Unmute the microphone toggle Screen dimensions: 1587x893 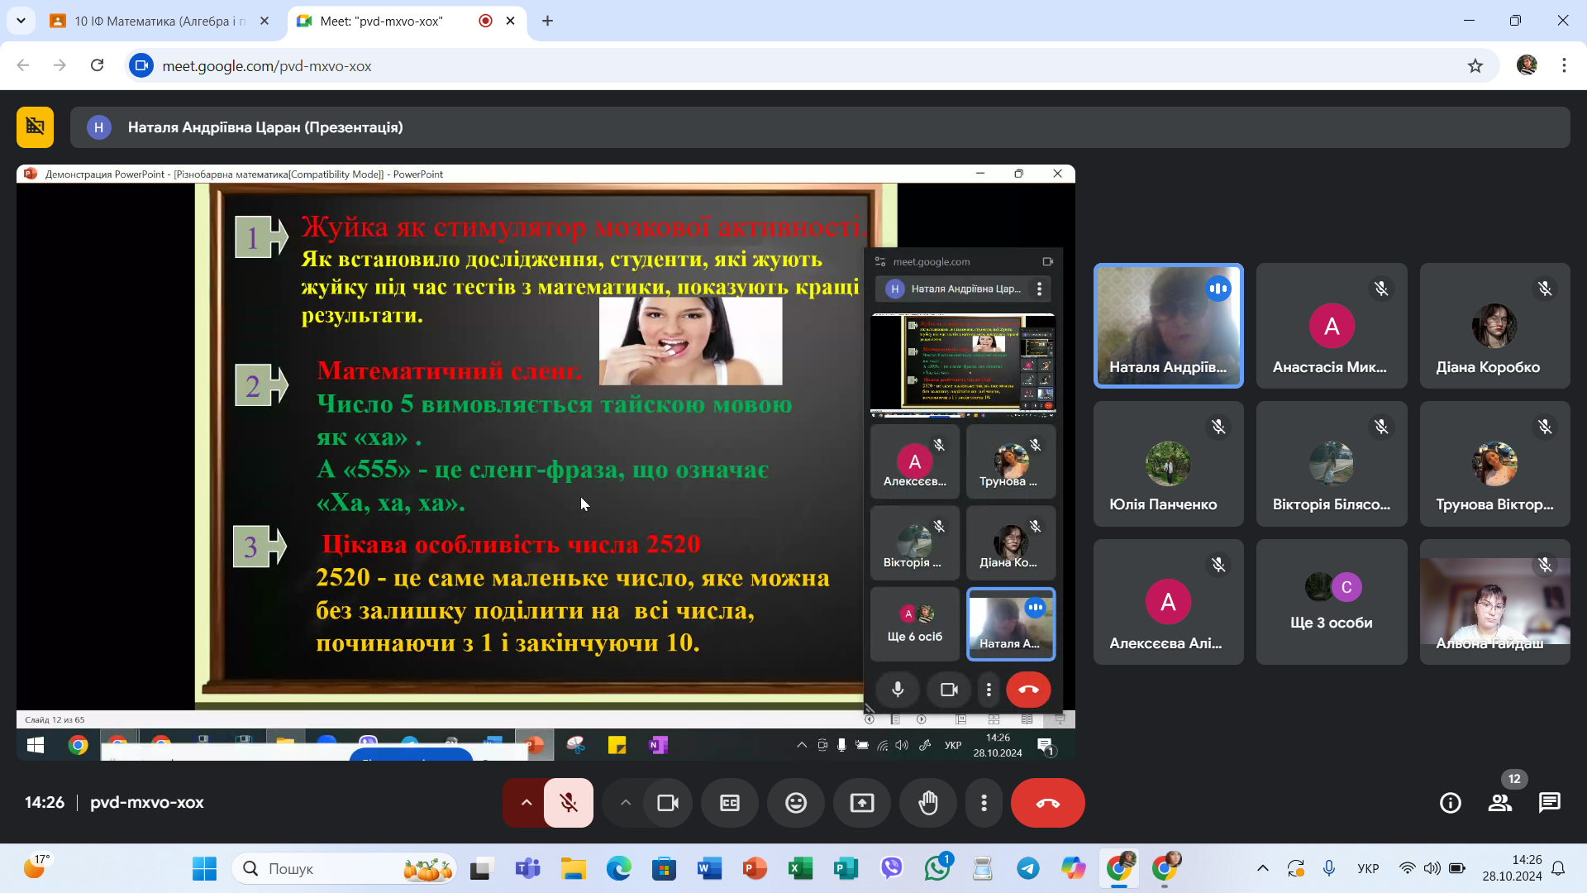tap(569, 803)
